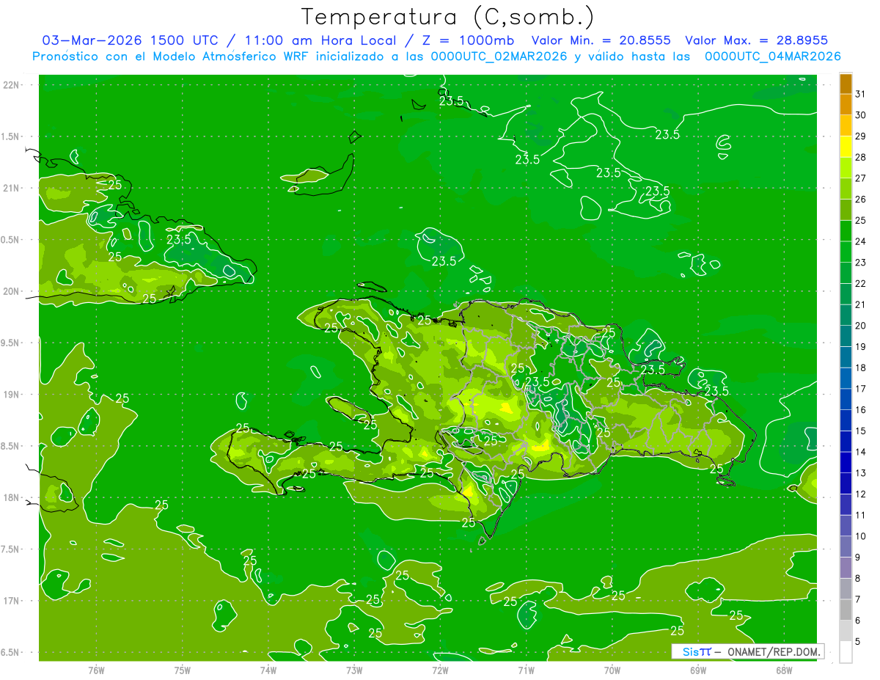Screen dimensions: 880x680
Task: Pick the yellow legend band between 28 and 29
Action: coord(846,147)
